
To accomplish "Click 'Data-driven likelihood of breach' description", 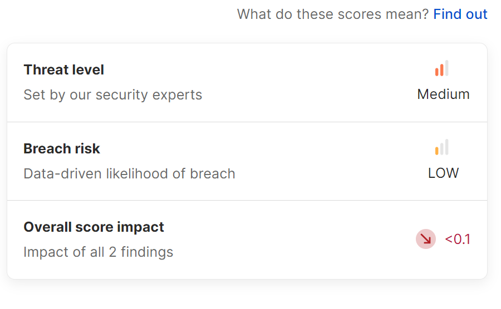I will [129, 174].
